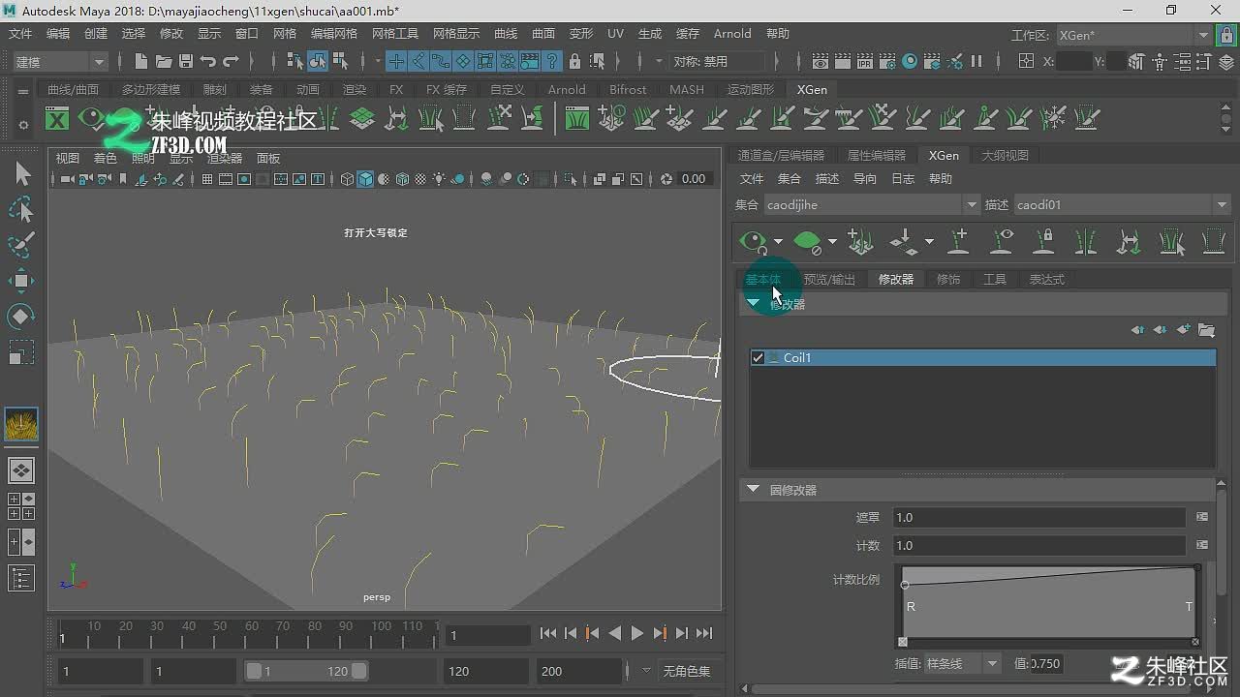
Task: Click the 遮罩 value field
Action: point(1039,518)
